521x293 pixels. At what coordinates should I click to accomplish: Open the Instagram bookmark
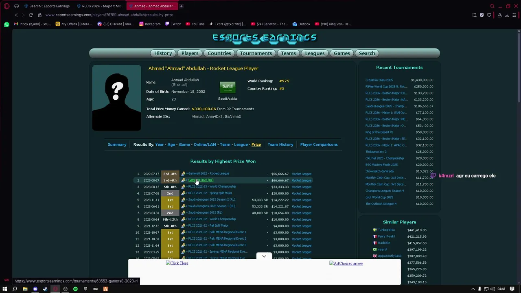(150, 24)
